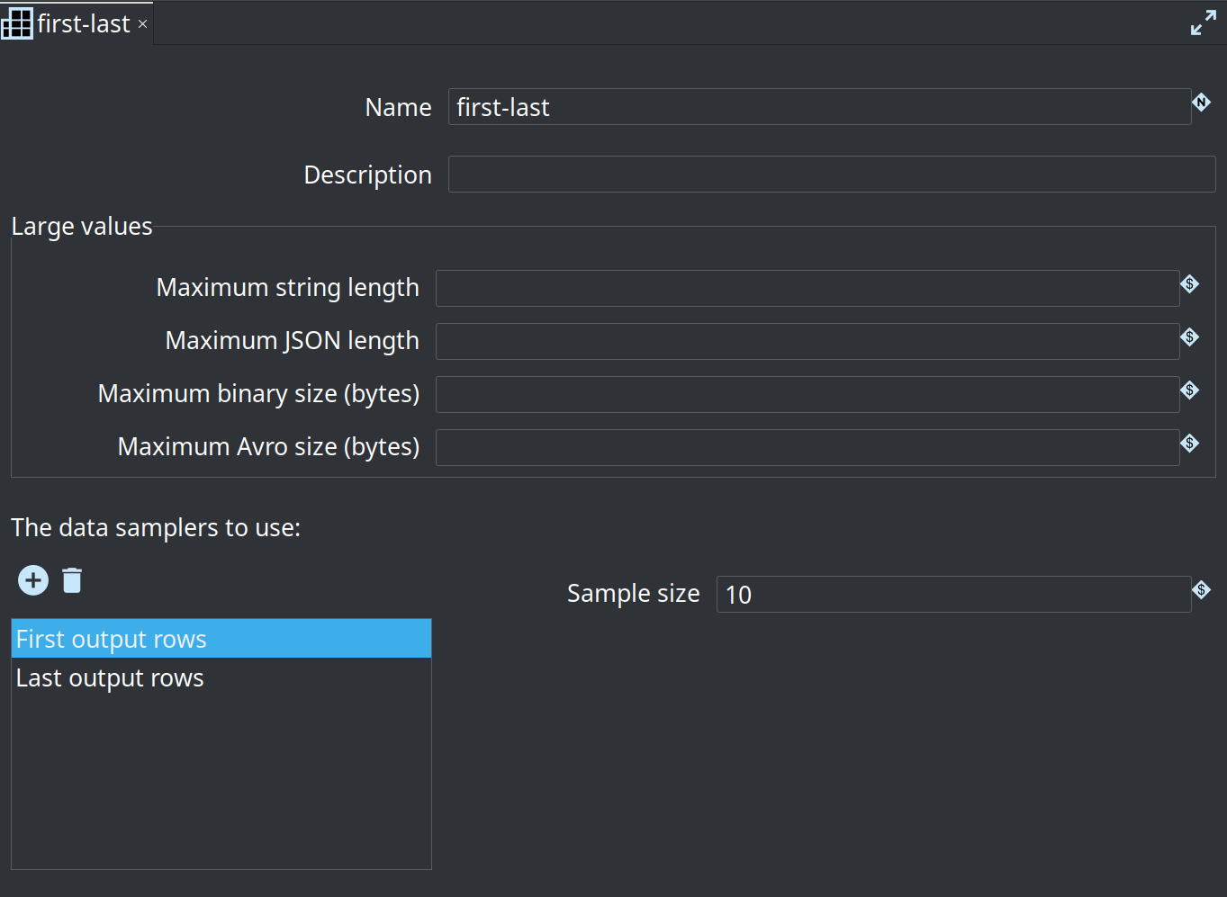Click the table icon on first-last tab
Image resolution: width=1227 pixels, height=897 pixels.
click(x=17, y=23)
